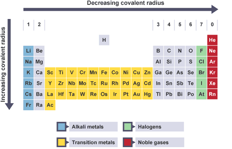Click the red Noble gases legend swatch

(x=128, y=142)
